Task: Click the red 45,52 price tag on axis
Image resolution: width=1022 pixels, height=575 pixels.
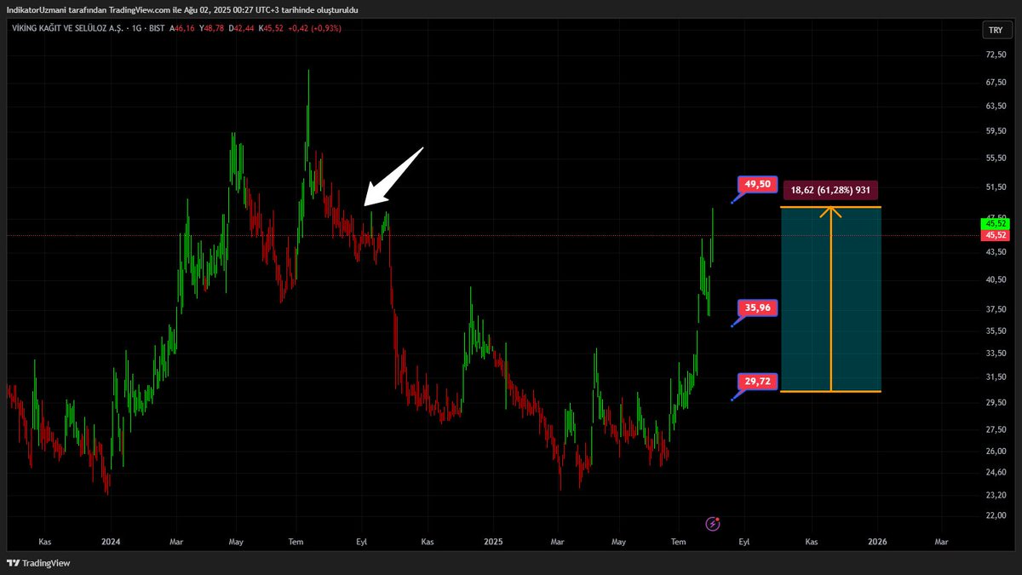Action: (995, 234)
